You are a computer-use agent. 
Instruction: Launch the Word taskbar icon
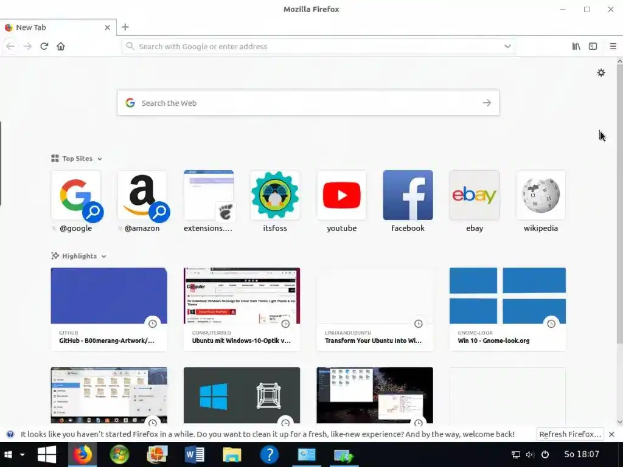pos(195,455)
